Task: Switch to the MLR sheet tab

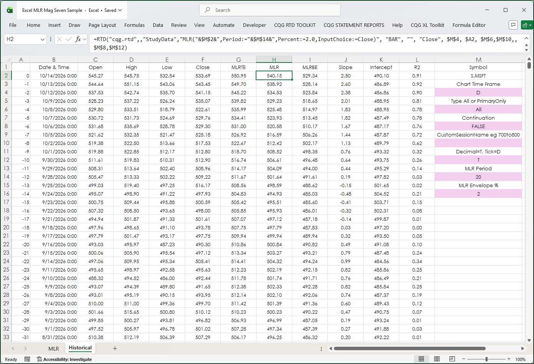Action: click(x=54, y=348)
